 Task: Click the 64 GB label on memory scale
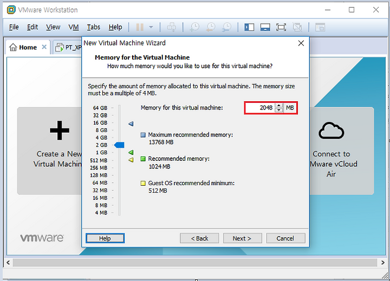100,108
